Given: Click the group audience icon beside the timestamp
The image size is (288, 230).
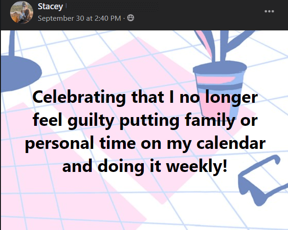Looking at the screenshot, I should click(x=130, y=18).
